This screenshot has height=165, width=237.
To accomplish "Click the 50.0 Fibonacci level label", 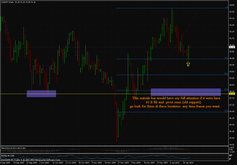I will 226,74.
